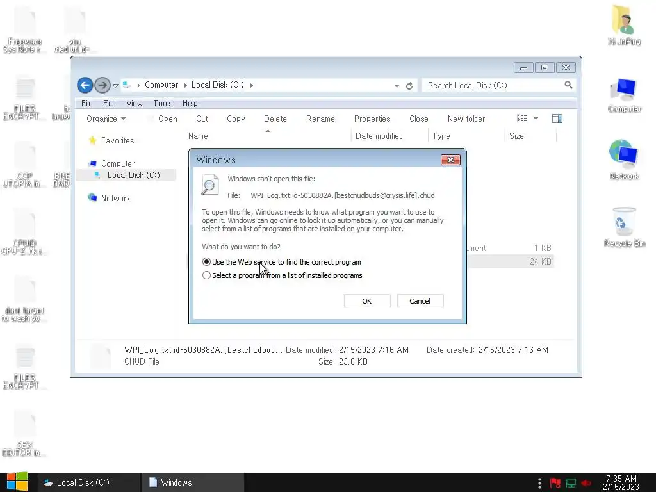Switch to Windows taskbar button

[x=192, y=482]
